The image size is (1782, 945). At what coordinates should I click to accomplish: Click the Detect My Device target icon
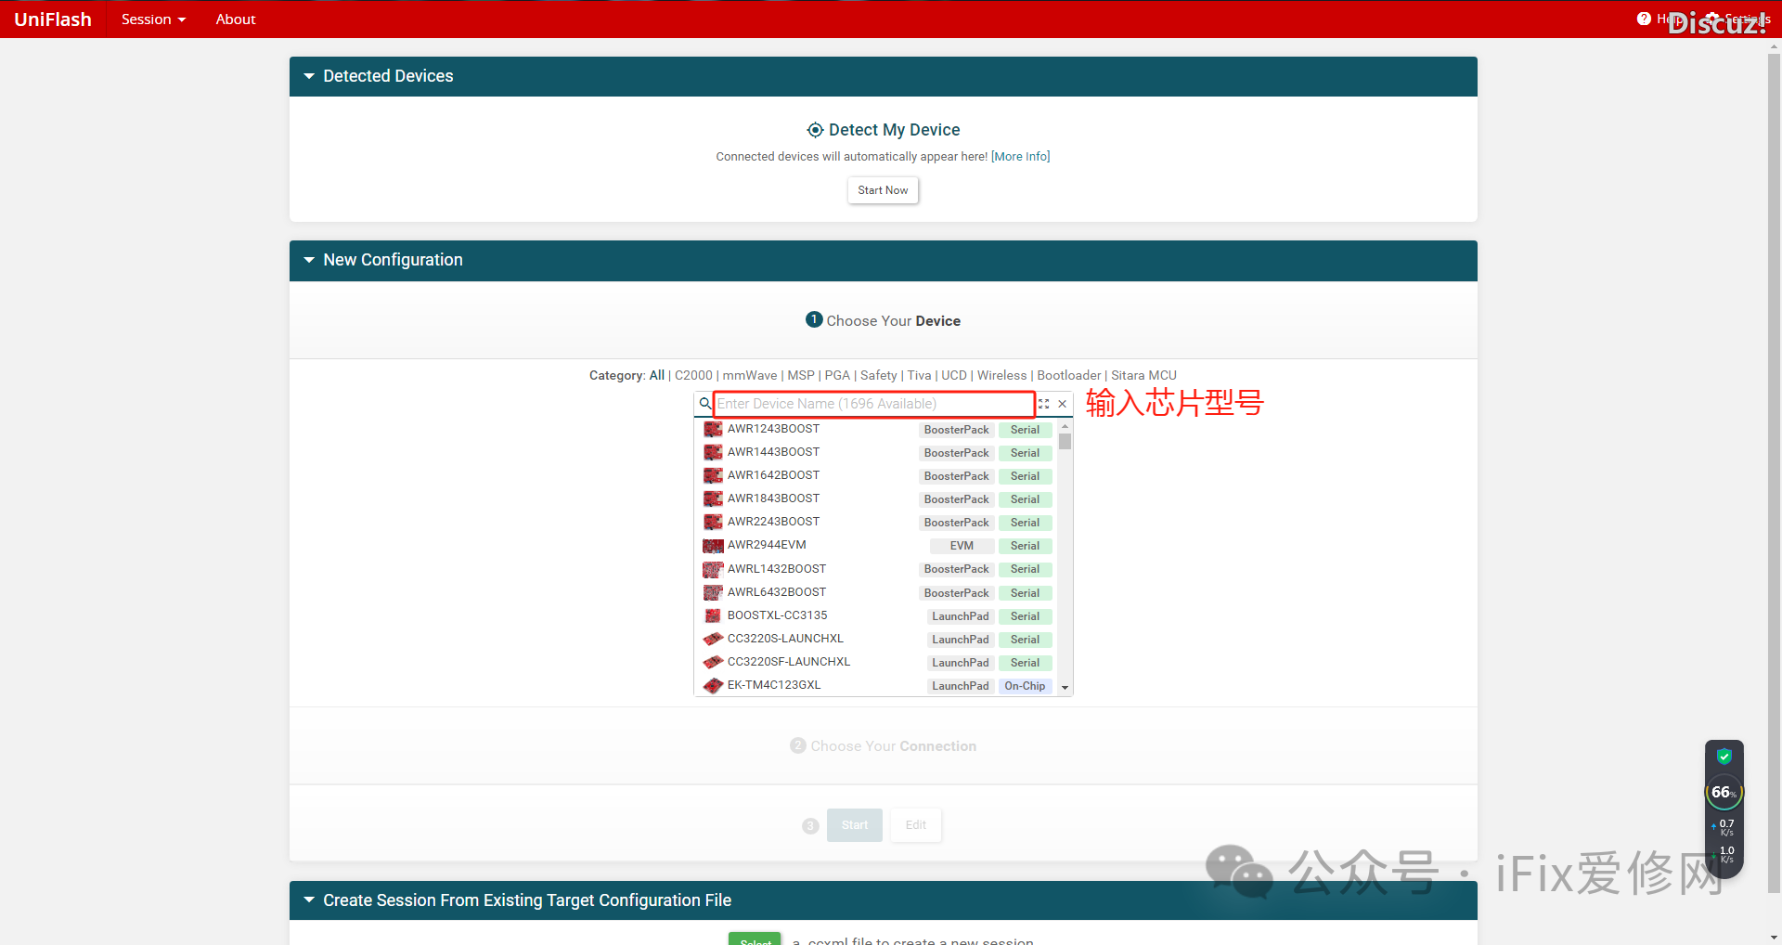(814, 130)
